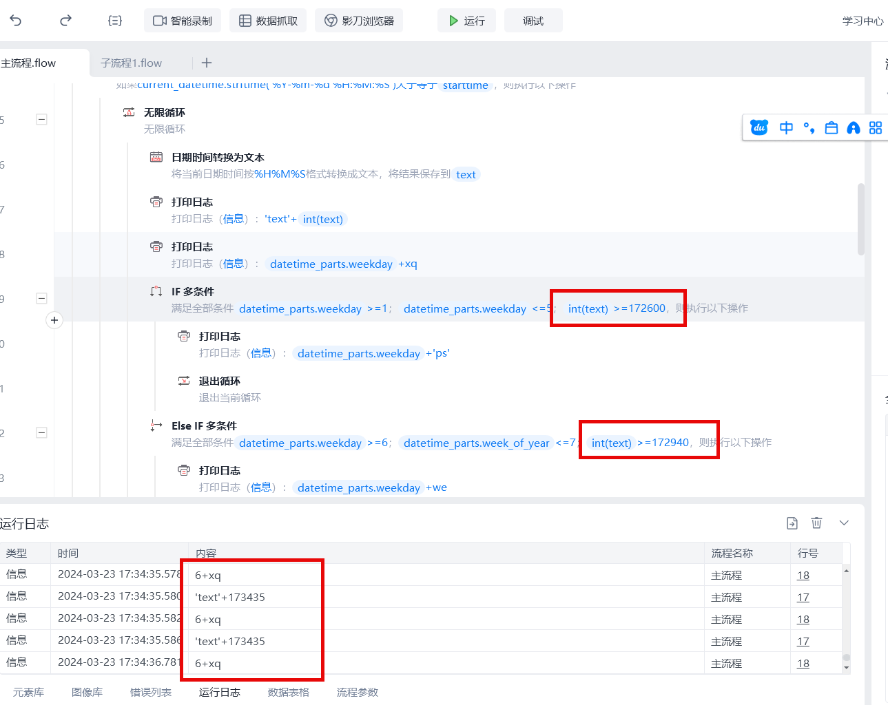888x705 pixels.
Task: Switch to 子流程1.flow tab
Action: click(x=131, y=63)
